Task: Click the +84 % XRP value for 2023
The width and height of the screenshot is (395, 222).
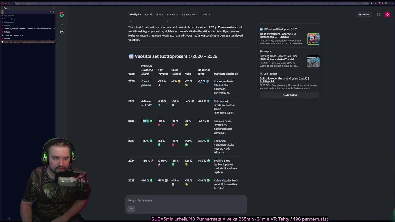Action: click(x=161, y=141)
